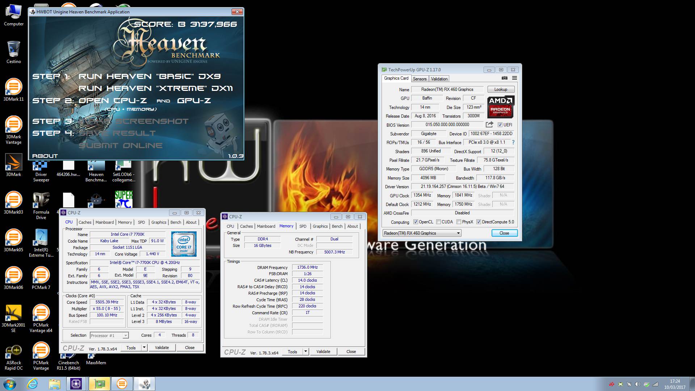
Task: Launch 3DMark Vantage shortcut
Action: pyautogui.click(x=13, y=130)
